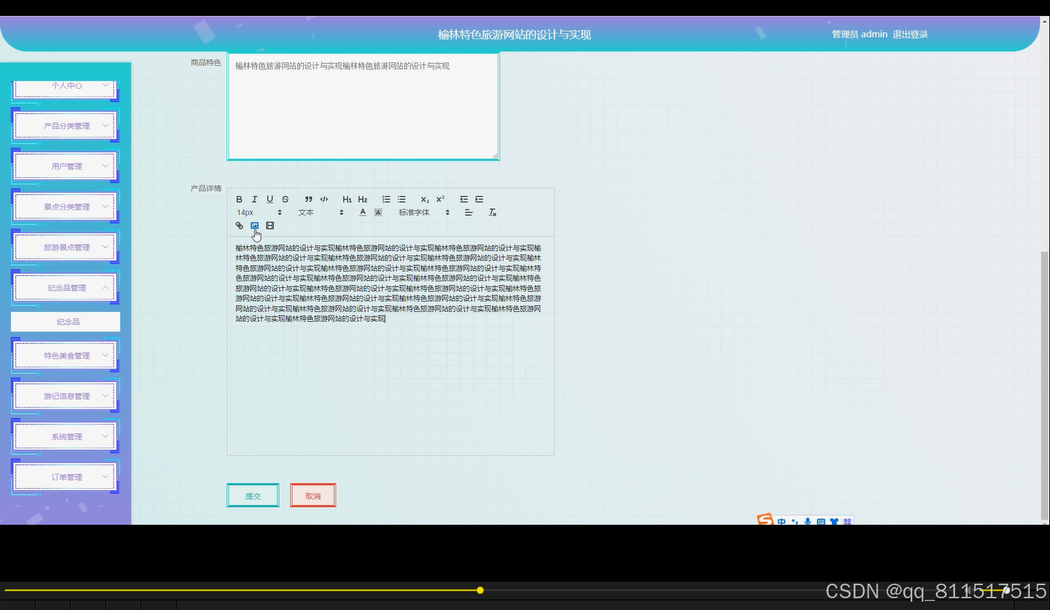Open the 文本 paragraph style dropdown
Image resolution: width=1050 pixels, height=610 pixels.
tap(321, 213)
